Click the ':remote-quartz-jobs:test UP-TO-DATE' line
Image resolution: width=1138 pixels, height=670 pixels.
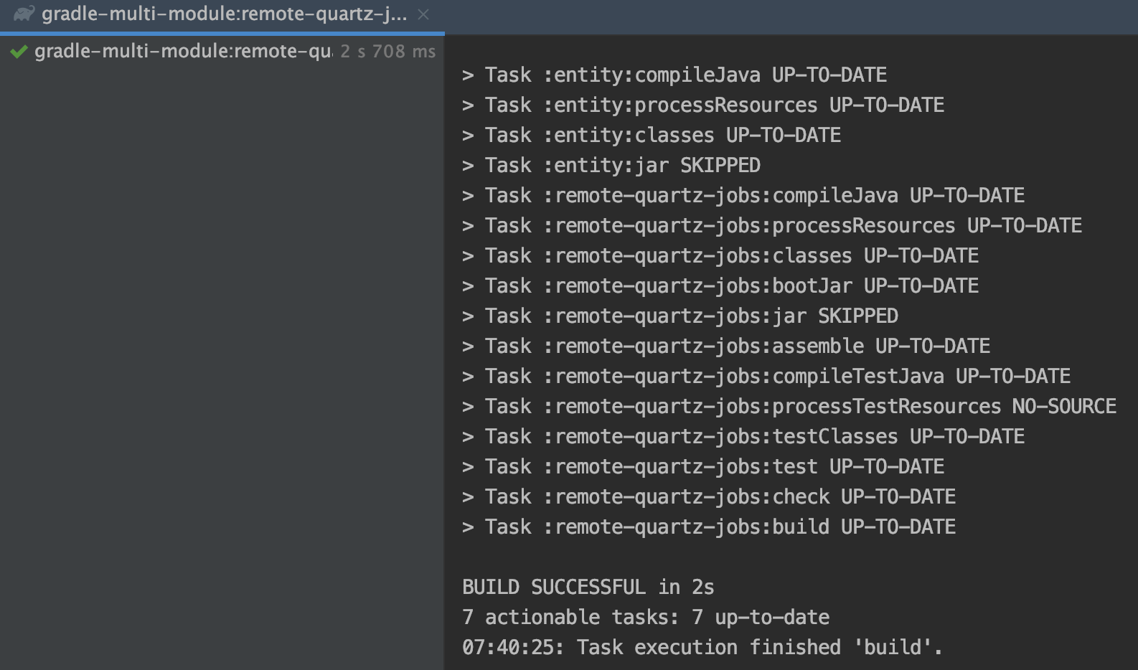pyautogui.click(x=703, y=466)
